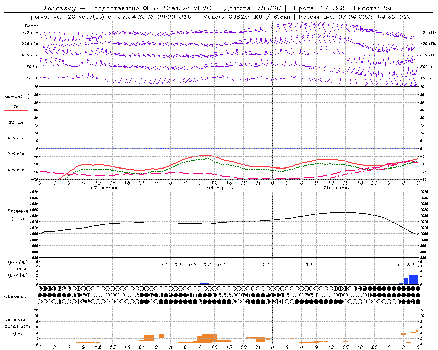Screen dimensions: 438x350
Task: Click the 6.6км grid resolution text
Action: click(x=282, y=17)
